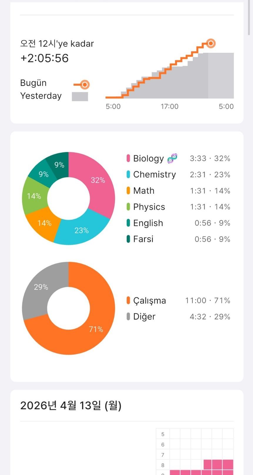This screenshot has height=475, width=253.
Task: Open the Chemistry subject row
Action: tap(155, 174)
